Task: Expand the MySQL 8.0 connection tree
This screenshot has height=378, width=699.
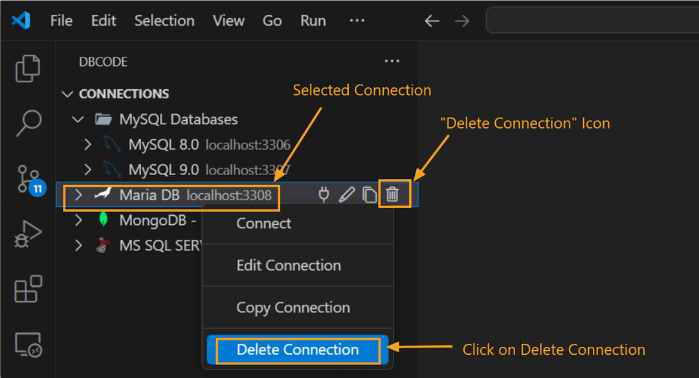Action: (x=88, y=144)
